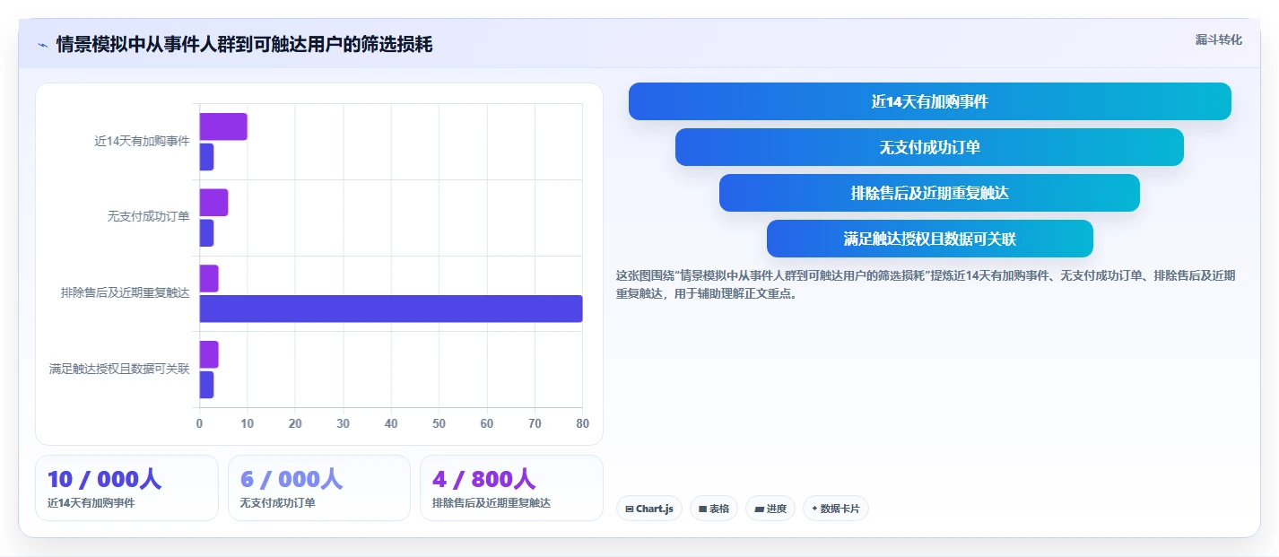
Task: Click the blue chart bar for 无支付成功订单
Action: 206,233
